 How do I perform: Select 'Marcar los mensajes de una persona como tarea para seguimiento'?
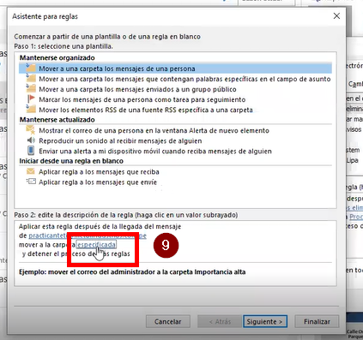click(142, 99)
